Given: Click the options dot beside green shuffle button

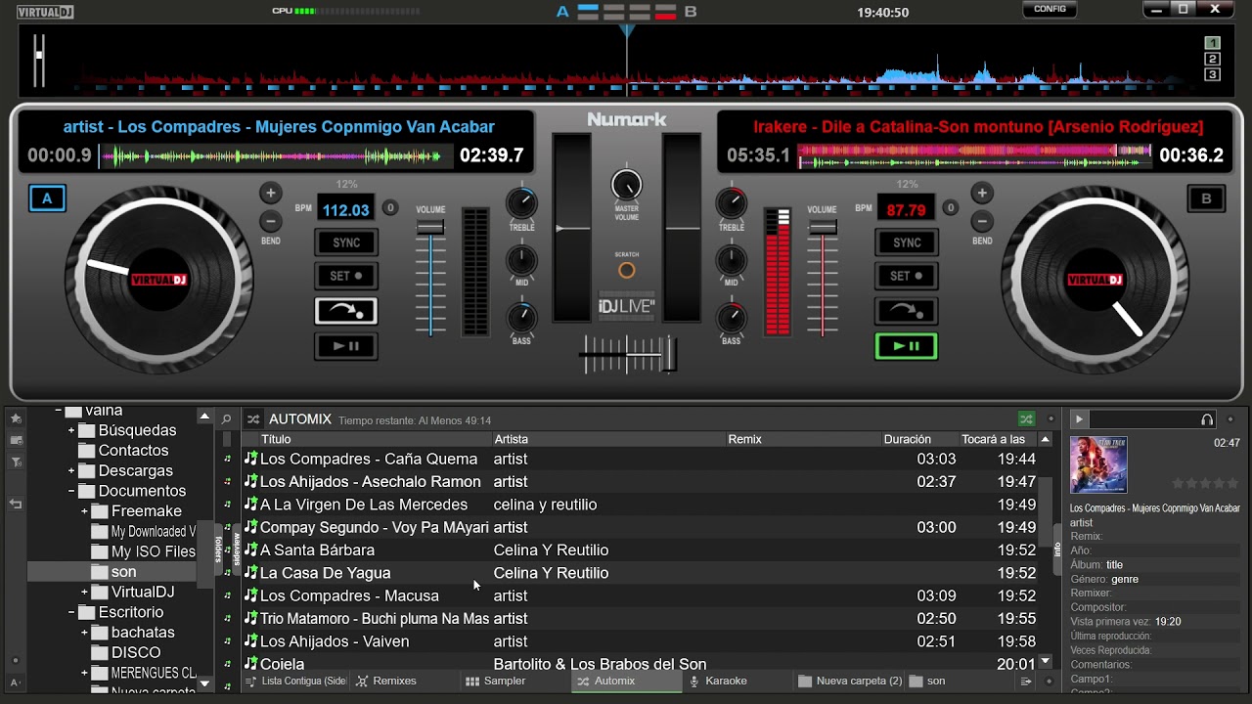Looking at the screenshot, I should (x=1051, y=419).
